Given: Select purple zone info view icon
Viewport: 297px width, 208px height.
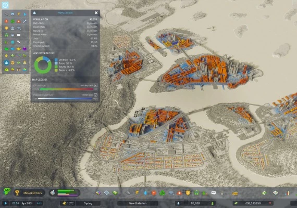Looking at the screenshot, I should click(x=24, y=49).
